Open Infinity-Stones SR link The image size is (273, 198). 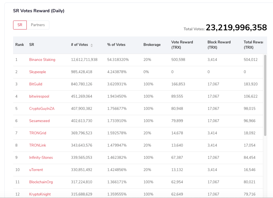(x=41, y=157)
